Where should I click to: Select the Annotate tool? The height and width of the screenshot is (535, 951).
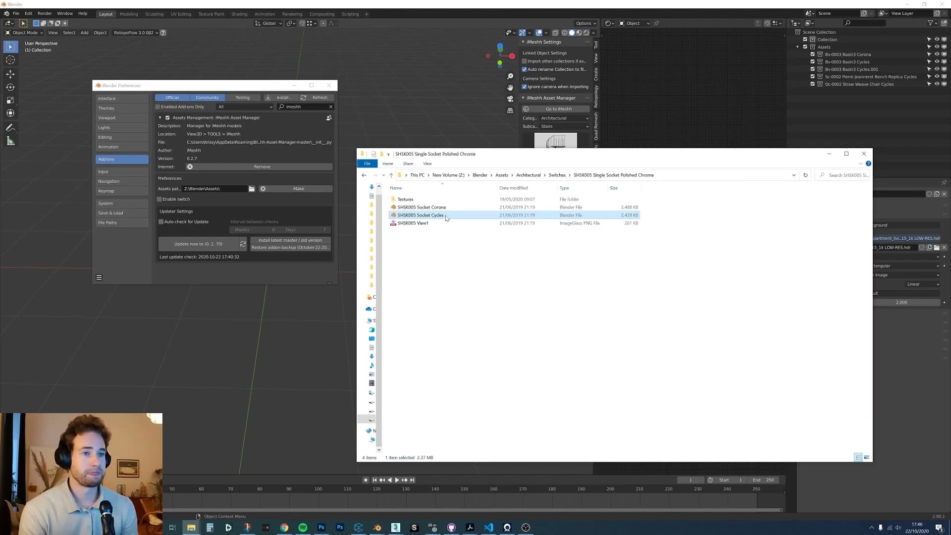tap(10, 128)
